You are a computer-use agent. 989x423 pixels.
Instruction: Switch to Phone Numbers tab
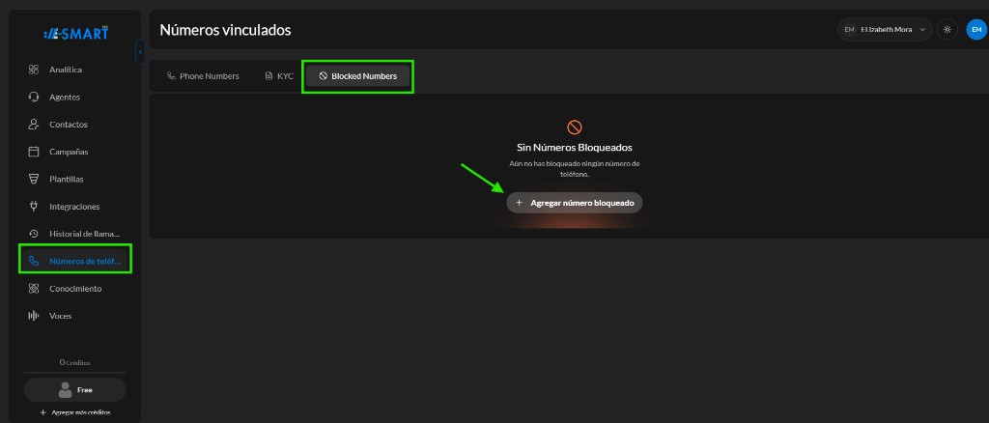click(x=203, y=76)
